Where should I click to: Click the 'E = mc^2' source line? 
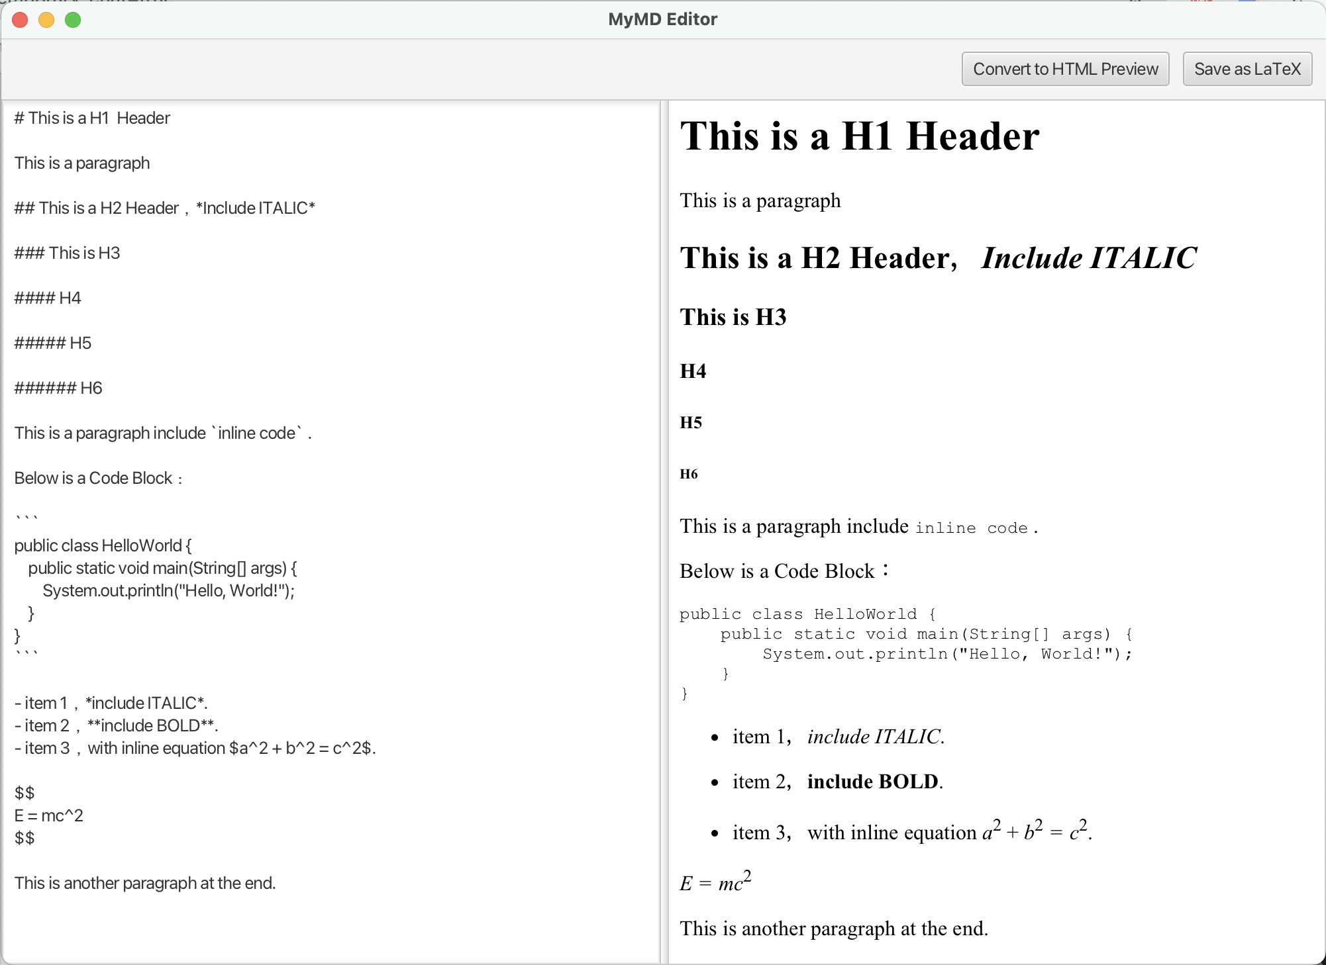pyautogui.click(x=49, y=815)
